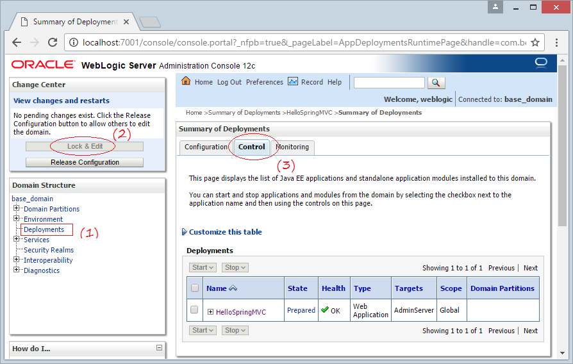Reload the page in the browser
The width and height of the screenshot is (573, 364).
tap(53, 42)
